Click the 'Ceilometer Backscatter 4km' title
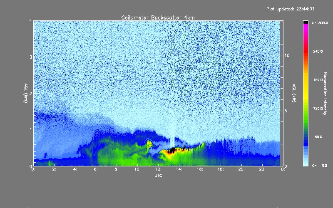 pos(158,17)
